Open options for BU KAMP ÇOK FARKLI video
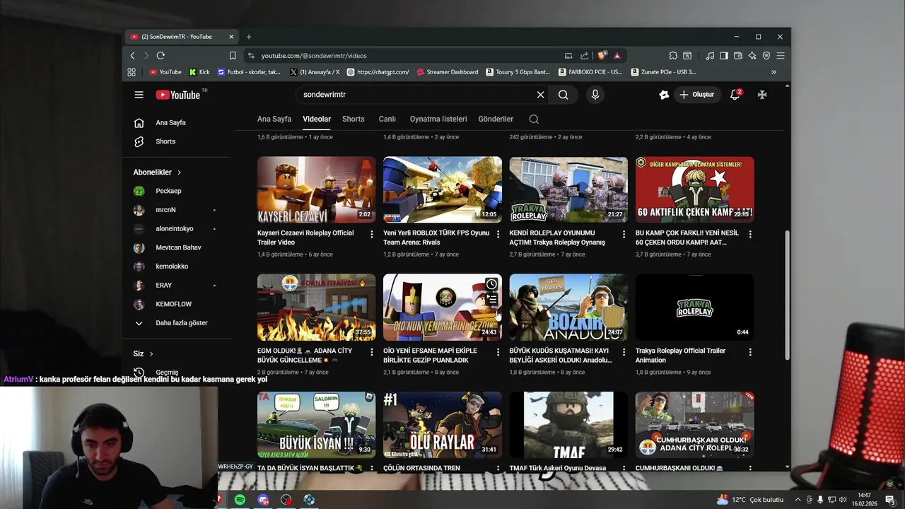 750,234
